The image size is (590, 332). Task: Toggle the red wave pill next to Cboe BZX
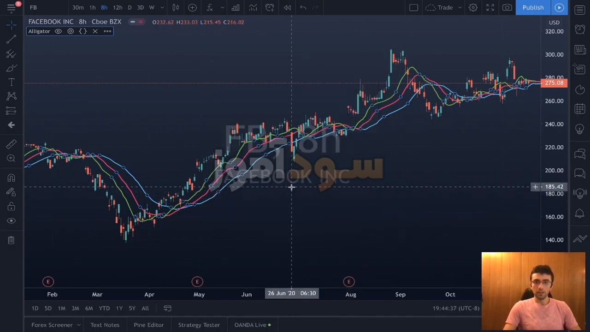coord(141,22)
